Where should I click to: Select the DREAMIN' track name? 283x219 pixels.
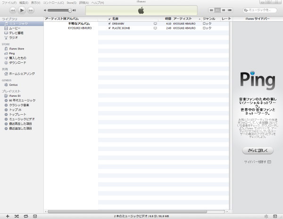tap(118, 24)
